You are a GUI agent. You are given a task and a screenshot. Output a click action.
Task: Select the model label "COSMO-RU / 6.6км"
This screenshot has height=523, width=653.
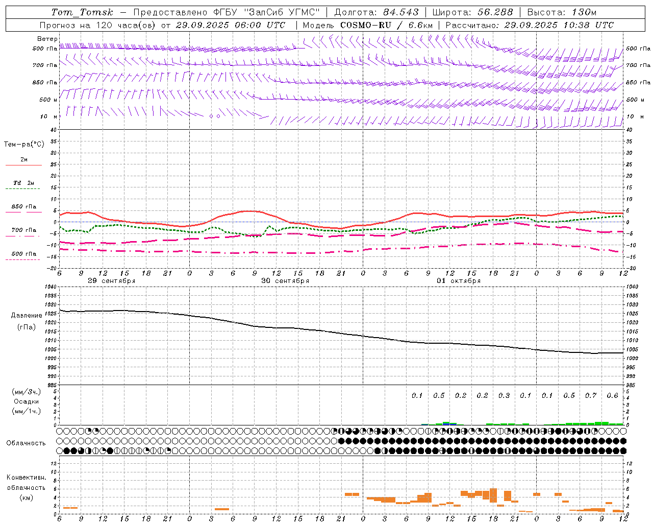[387, 25]
